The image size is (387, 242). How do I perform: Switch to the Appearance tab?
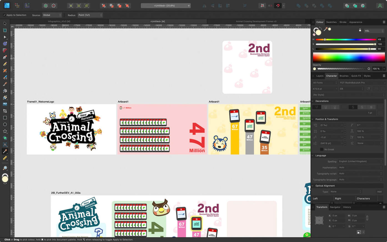356,22
